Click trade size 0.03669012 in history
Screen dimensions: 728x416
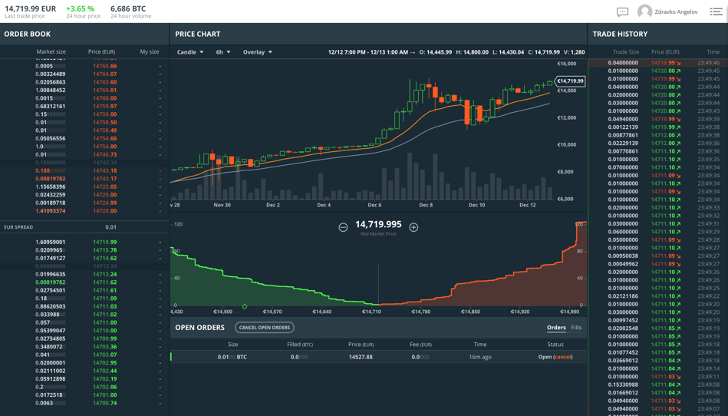click(623, 360)
